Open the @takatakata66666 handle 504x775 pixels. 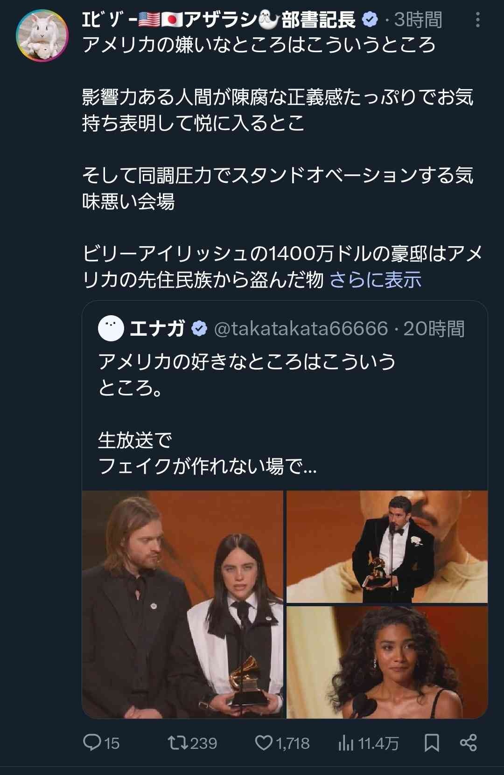pos(301,329)
